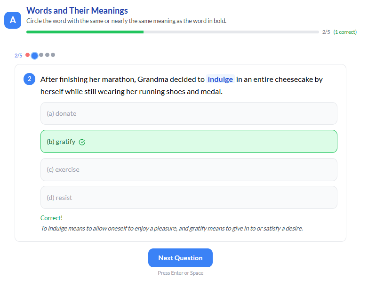The width and height of the screenshot is (368, 287).
Task: Click the "Words and Their Meanings" heading
Action: click(77, 10)
